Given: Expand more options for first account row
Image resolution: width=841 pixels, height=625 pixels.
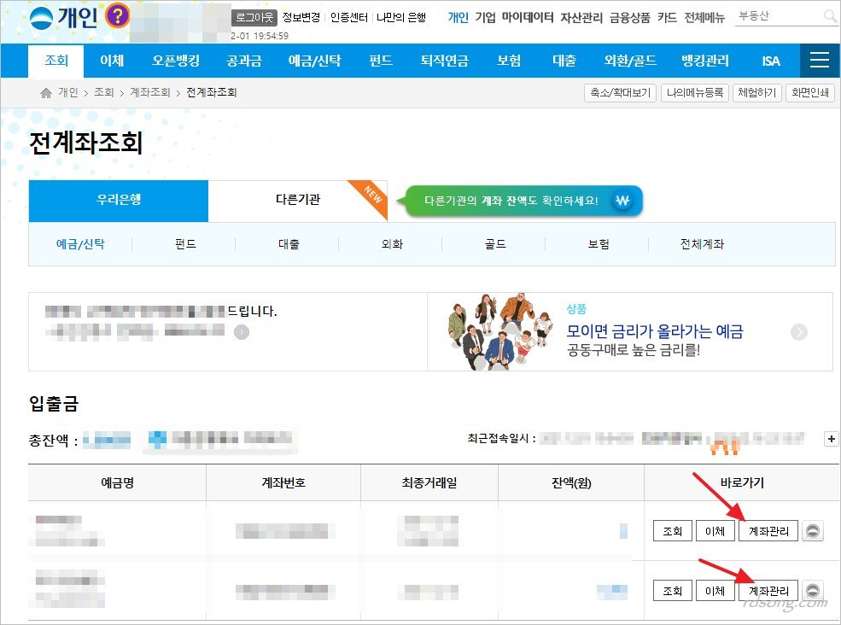Looking at the screenshot, I should click(814, 531).
